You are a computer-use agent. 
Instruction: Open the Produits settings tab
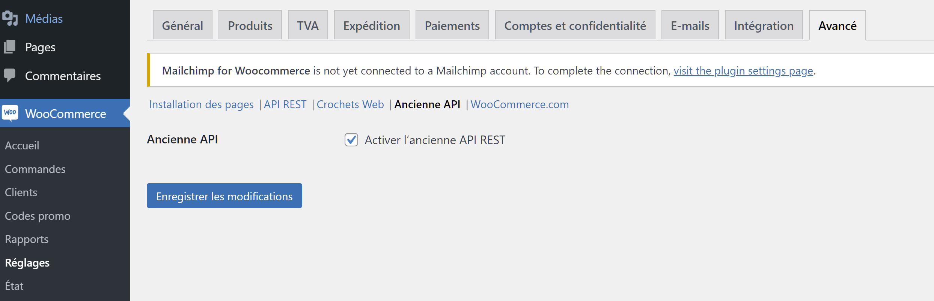(250, 25)
